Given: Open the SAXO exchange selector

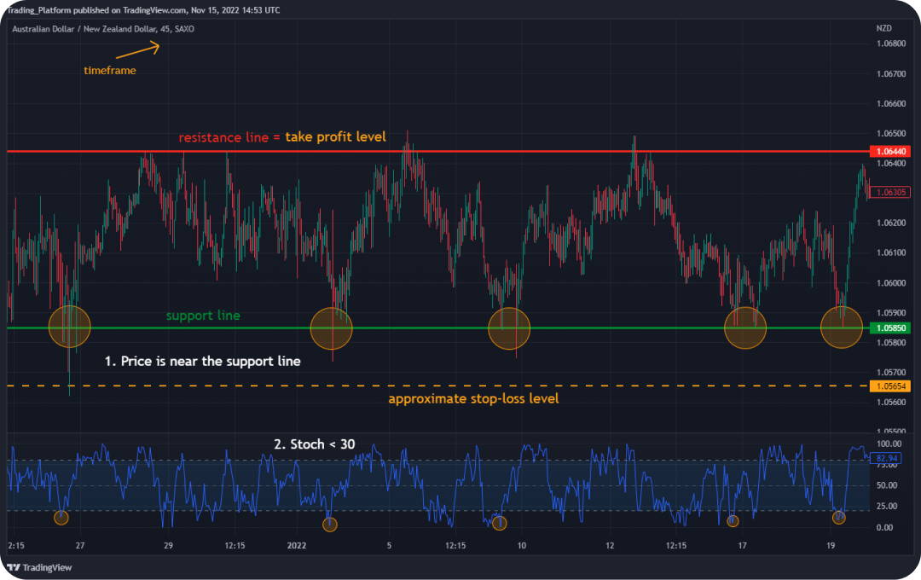Looking at the screenshot, I should pos(184,28).
